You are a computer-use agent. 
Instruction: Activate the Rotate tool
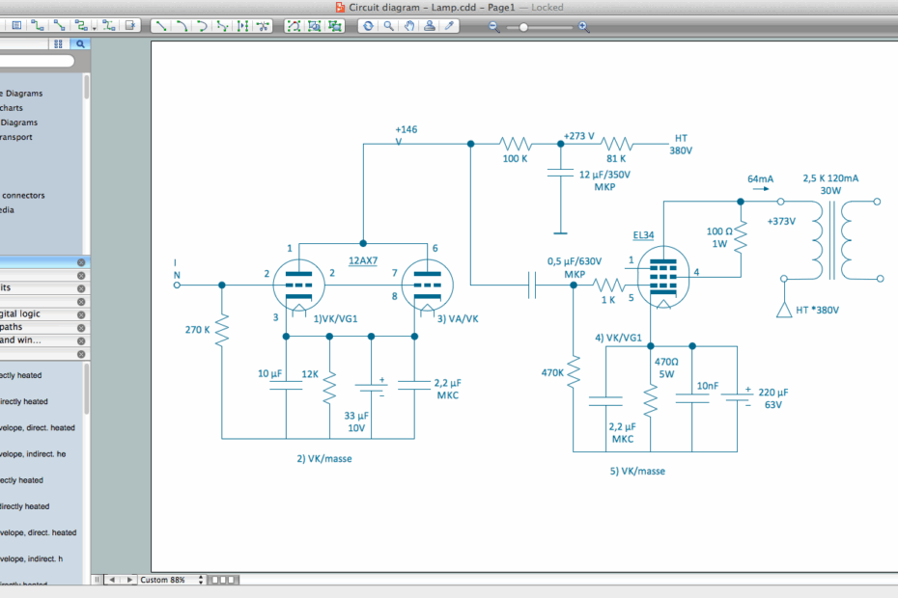tap(369, 26)
